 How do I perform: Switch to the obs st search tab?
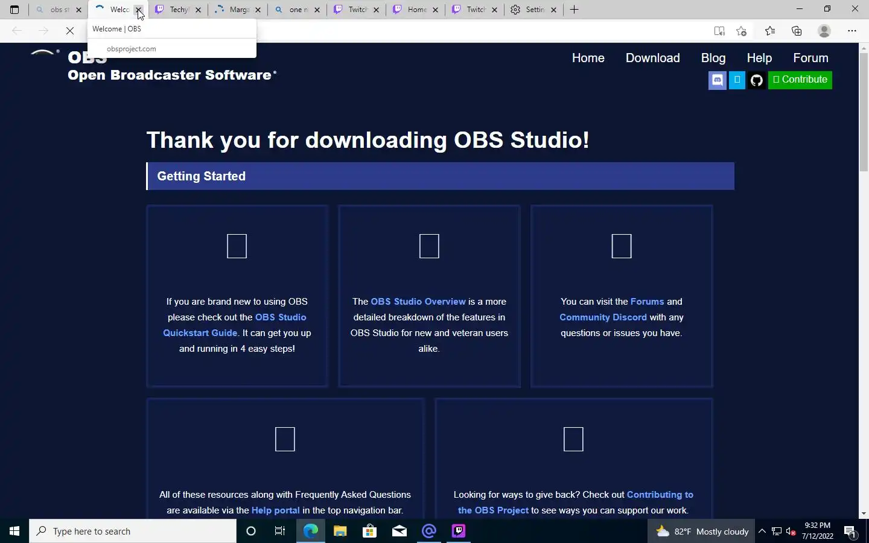pos(58,10)
